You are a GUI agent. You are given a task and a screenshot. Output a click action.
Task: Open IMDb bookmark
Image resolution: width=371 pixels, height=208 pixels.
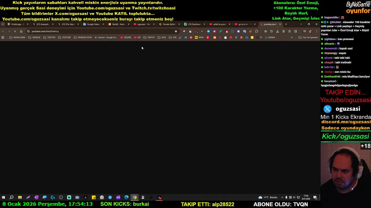(199, 37)
